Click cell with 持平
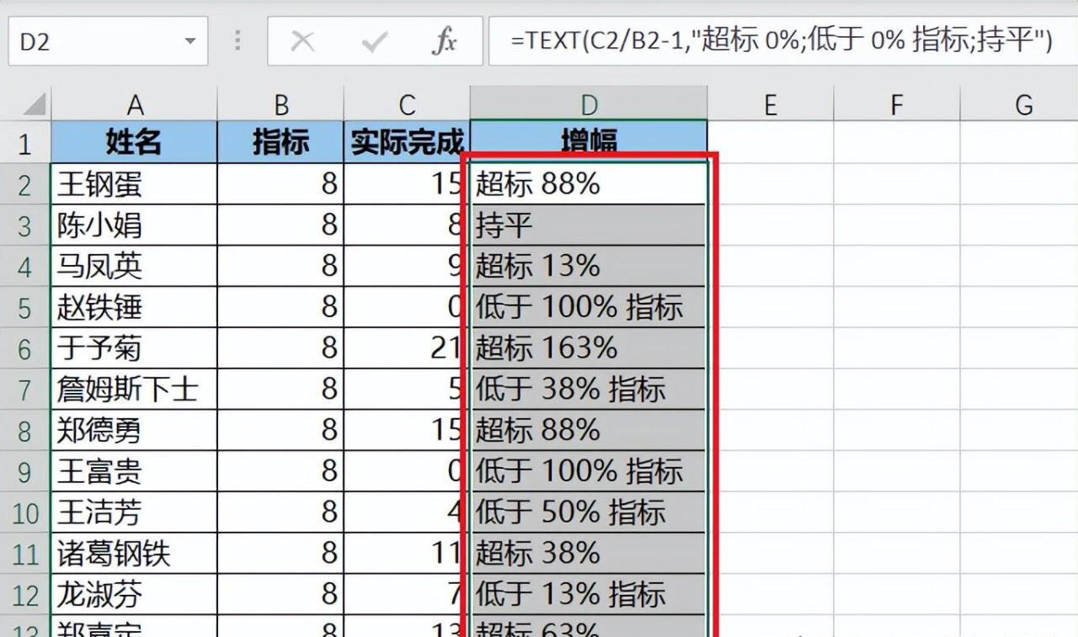Screen dimensions: 1078x637 click(589, 225)
